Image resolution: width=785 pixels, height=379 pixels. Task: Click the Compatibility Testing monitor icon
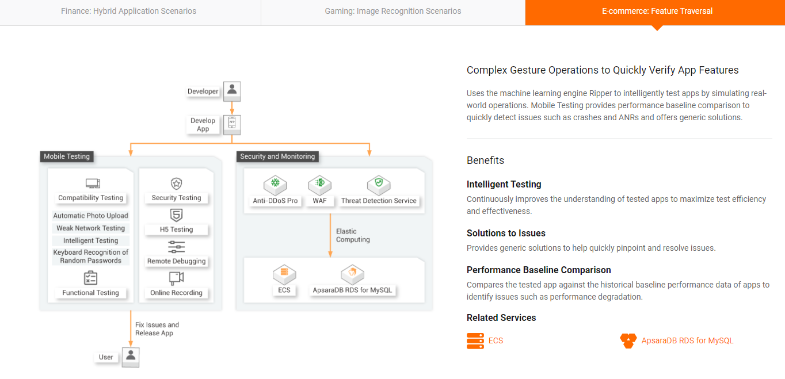93,183
